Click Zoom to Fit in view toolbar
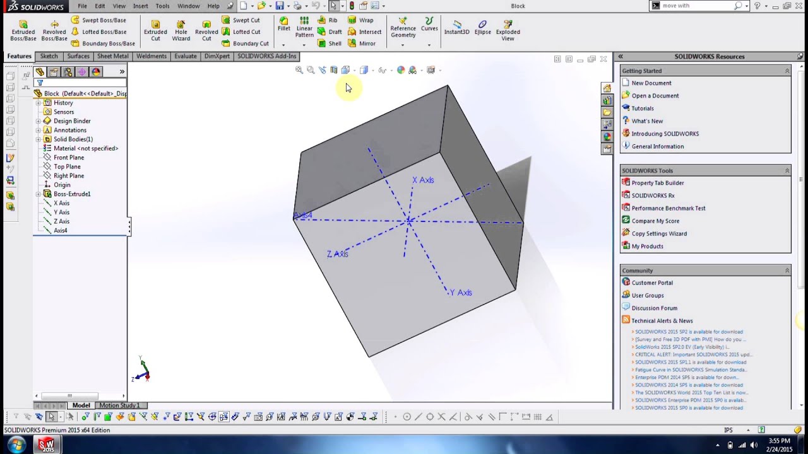 pos(299,70)
